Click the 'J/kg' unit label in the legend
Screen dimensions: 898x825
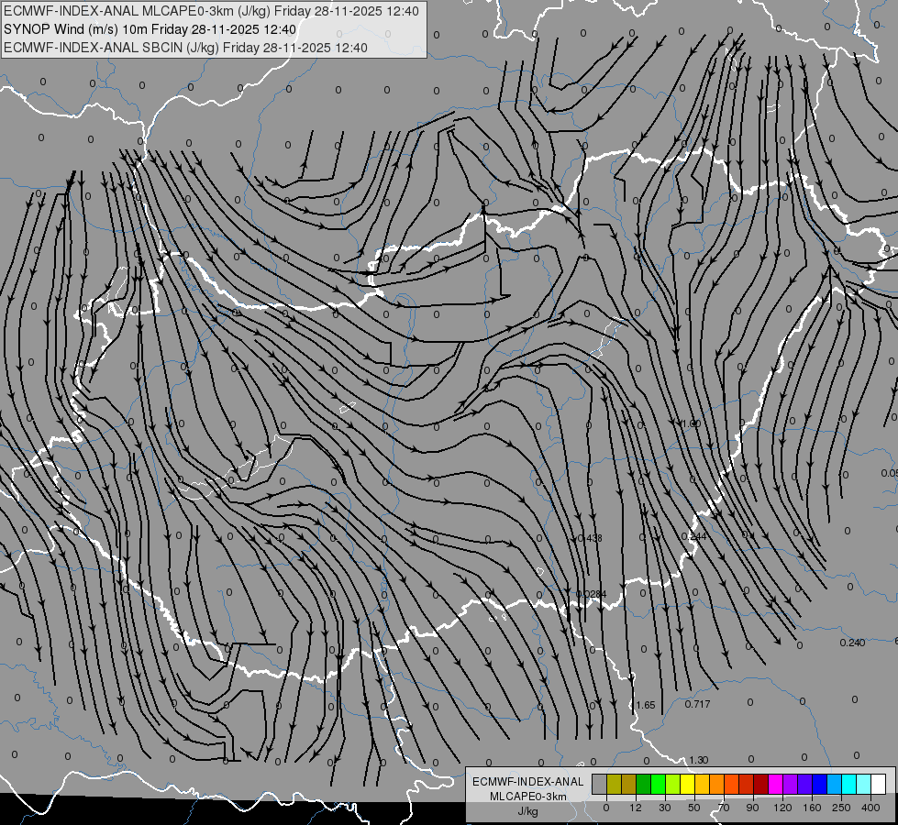point(527,811)
